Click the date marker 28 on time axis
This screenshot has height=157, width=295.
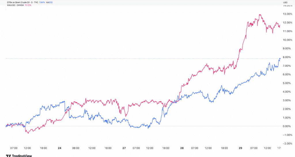[x=182, y=148]
